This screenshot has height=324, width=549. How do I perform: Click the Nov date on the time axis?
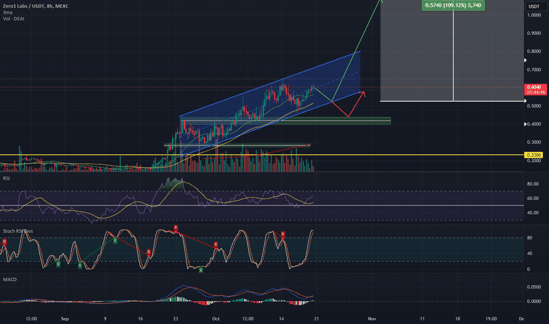point(372,319)
